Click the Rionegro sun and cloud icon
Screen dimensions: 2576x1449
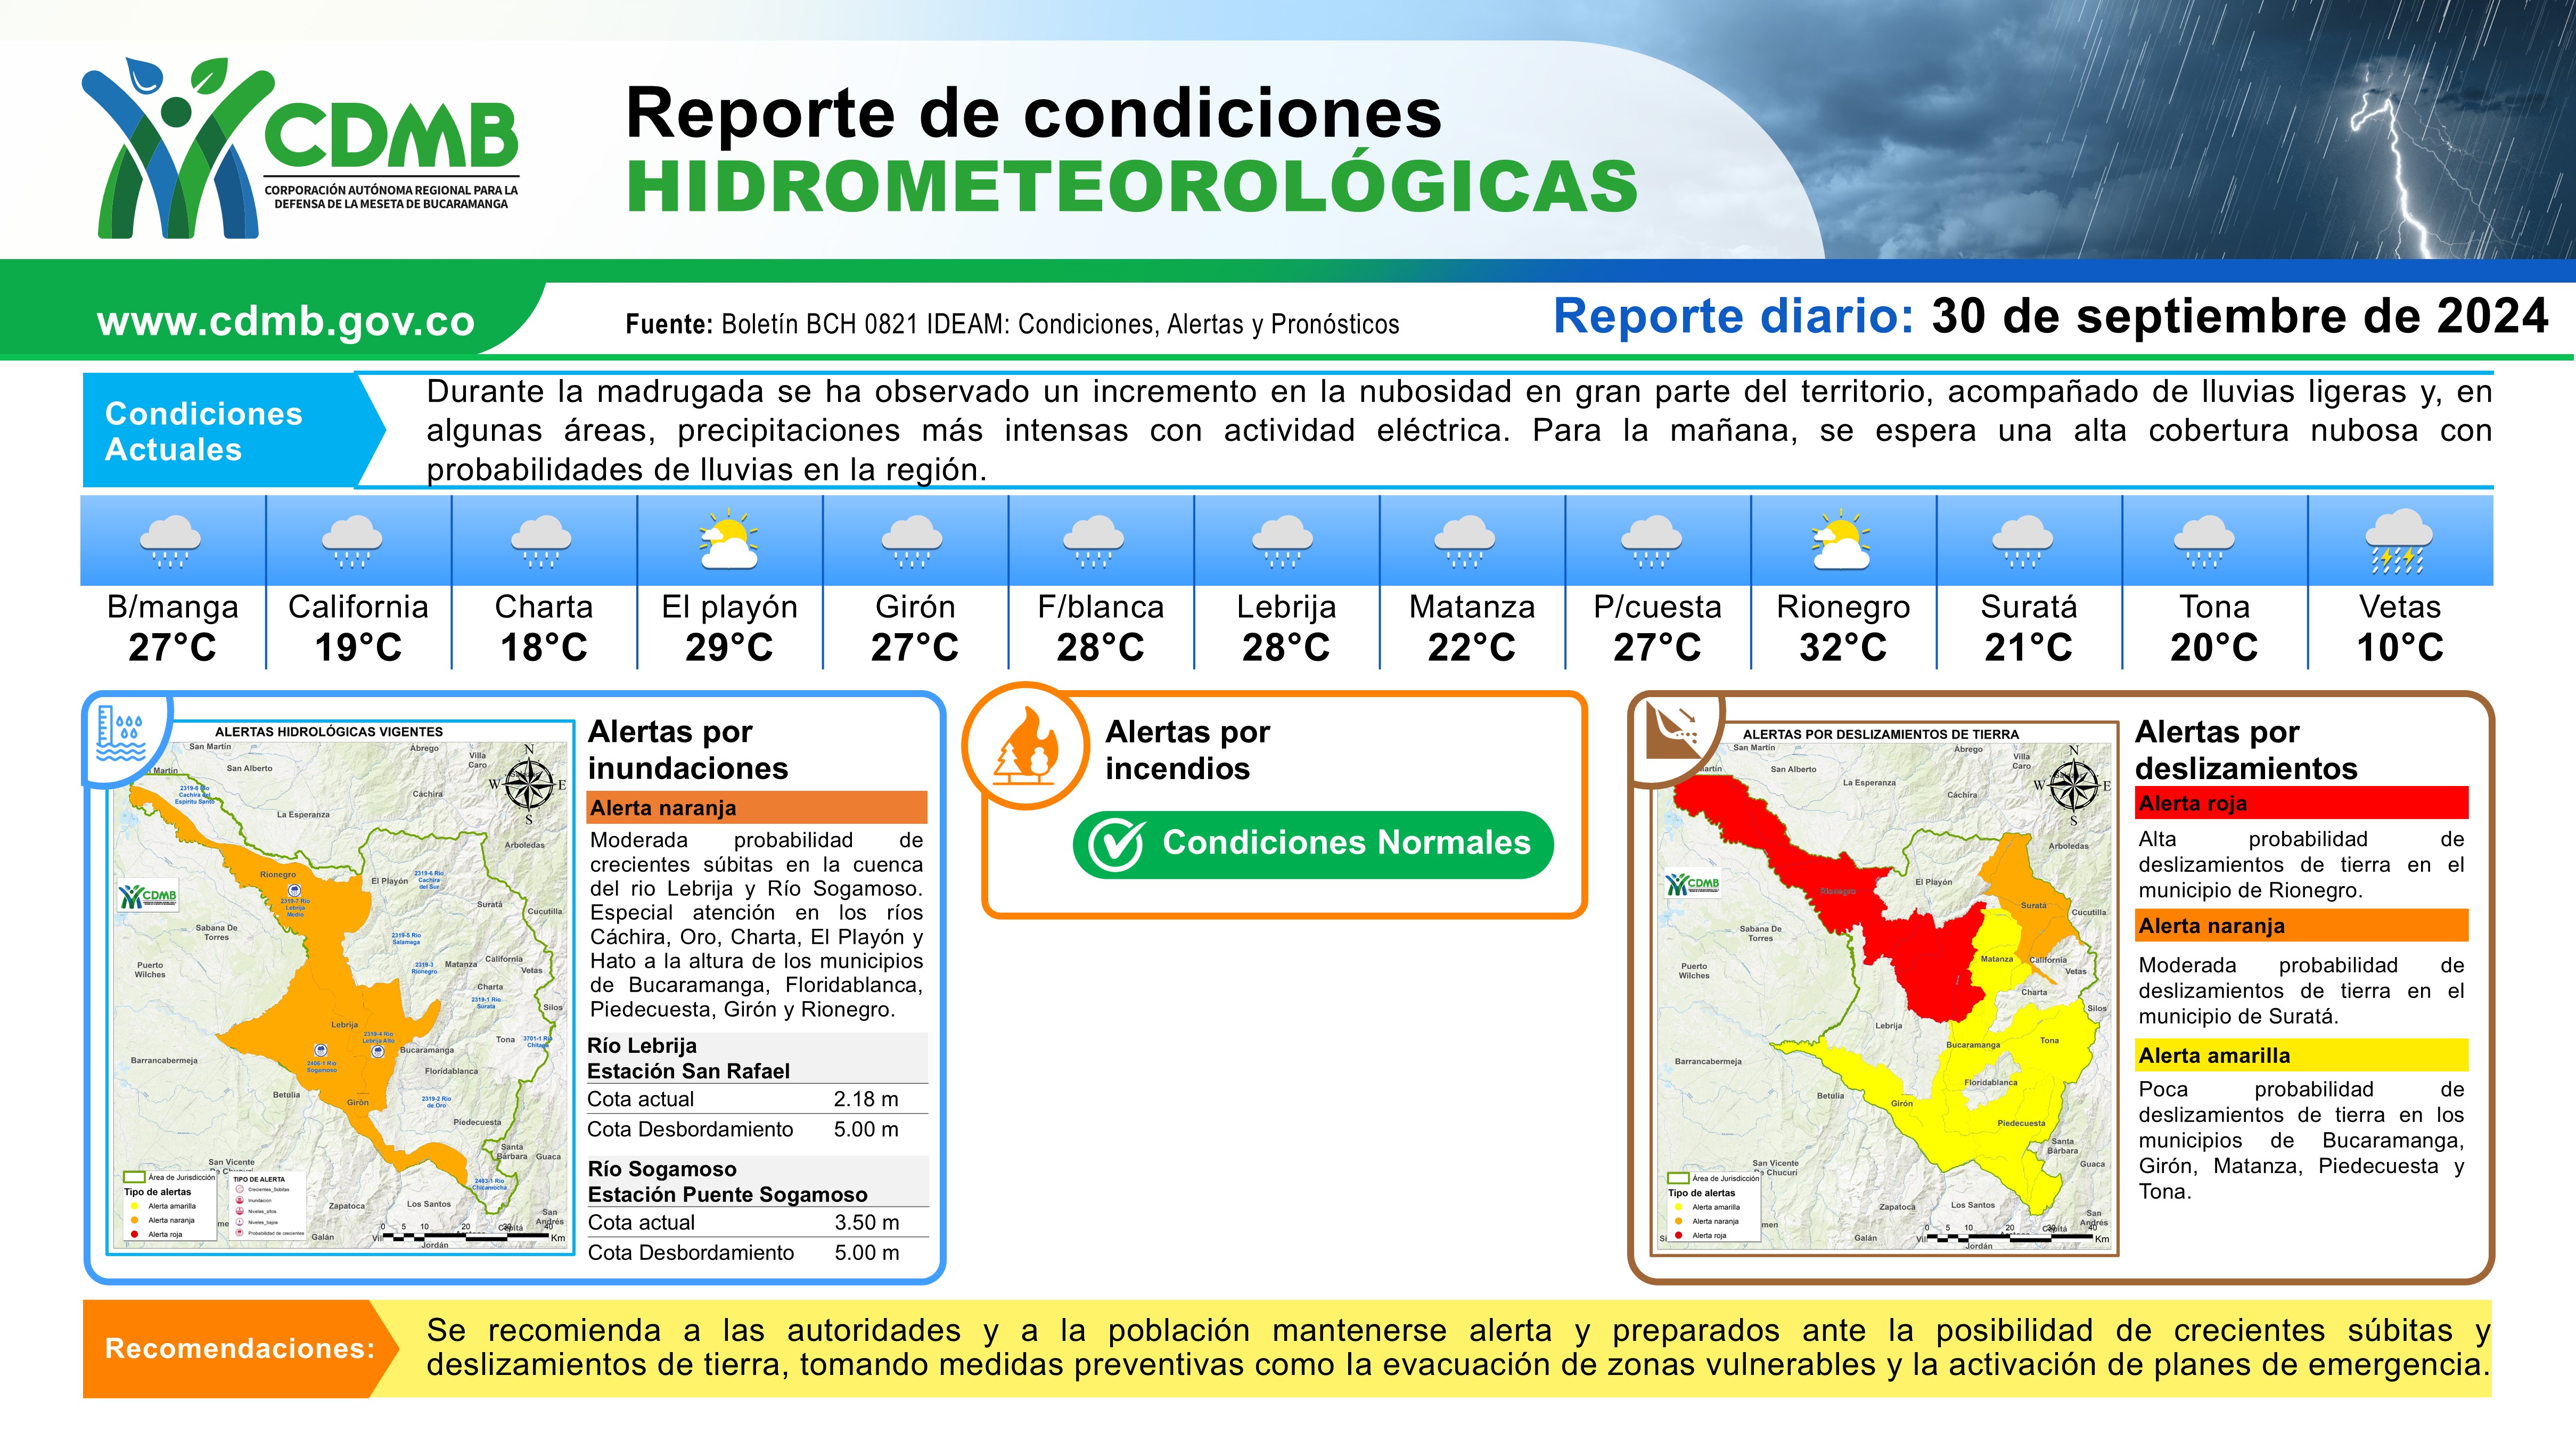[x=1842, y=541]
